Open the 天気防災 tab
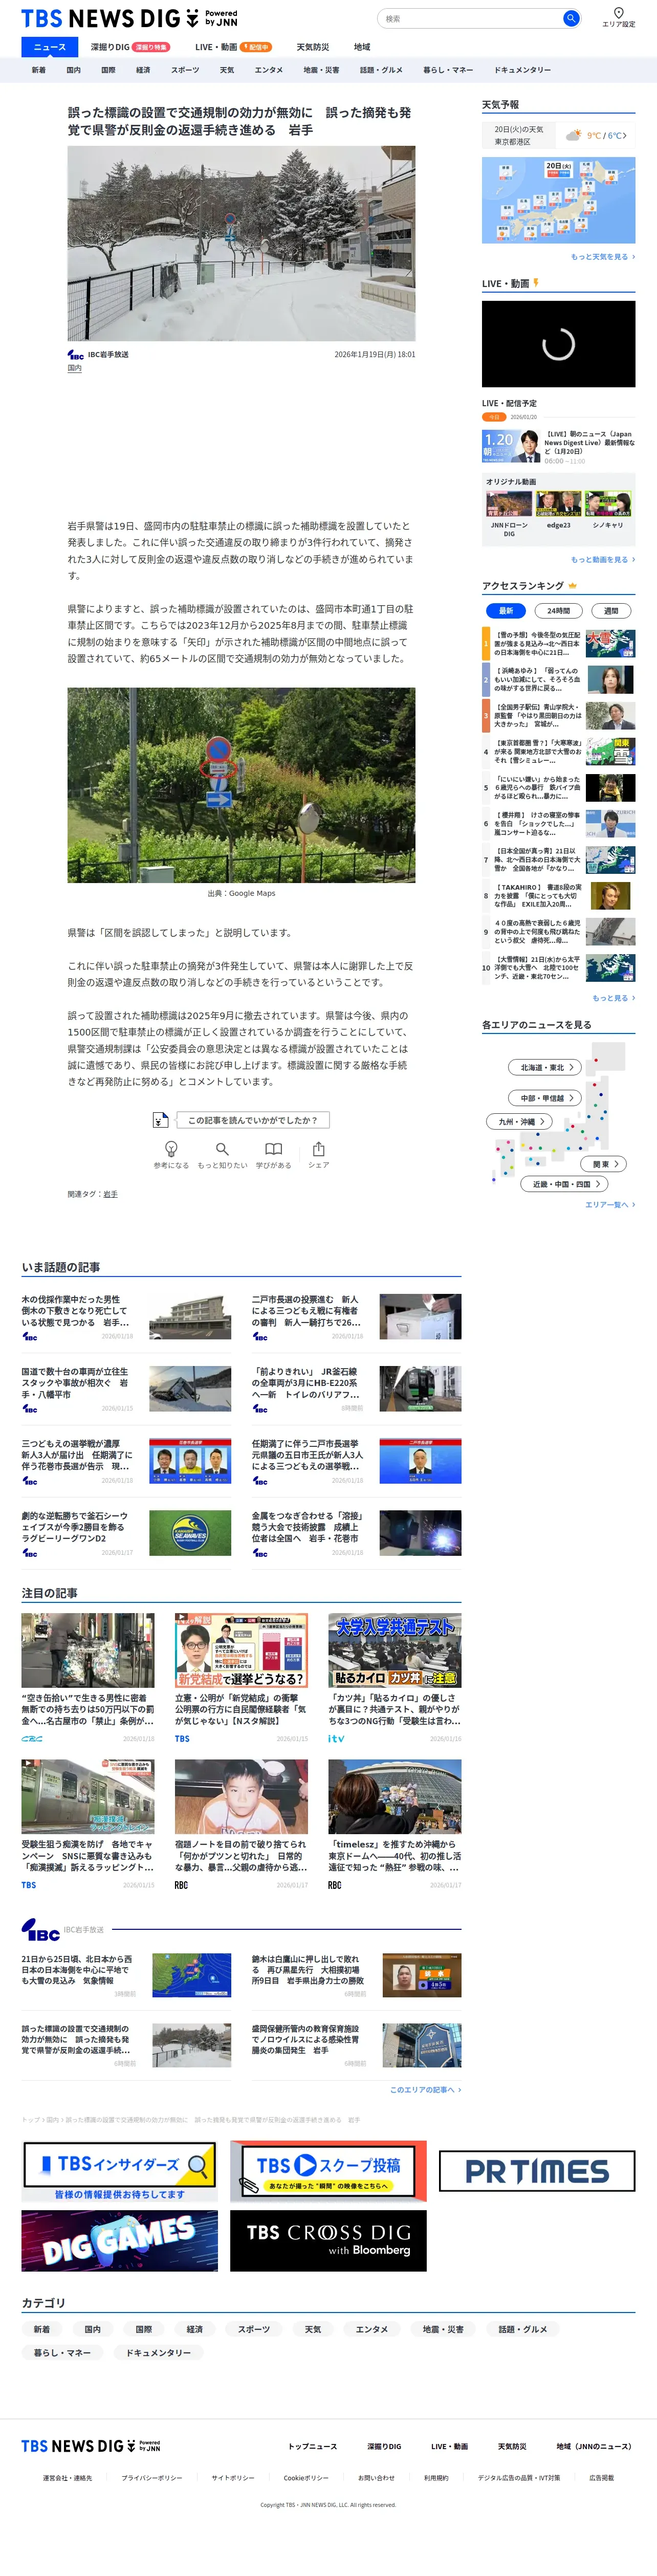 (x=313, y=47)
